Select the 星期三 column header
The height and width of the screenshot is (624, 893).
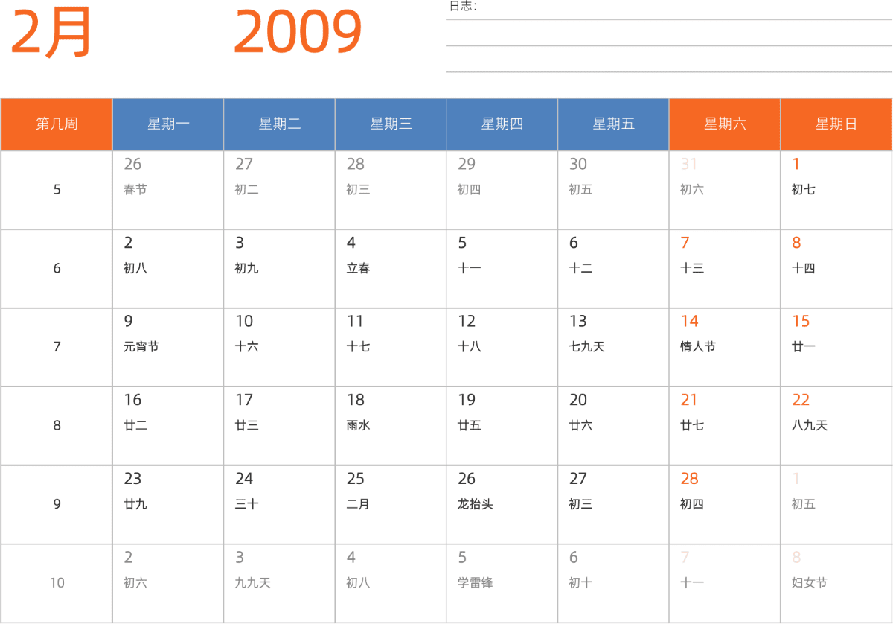point(391,124)
